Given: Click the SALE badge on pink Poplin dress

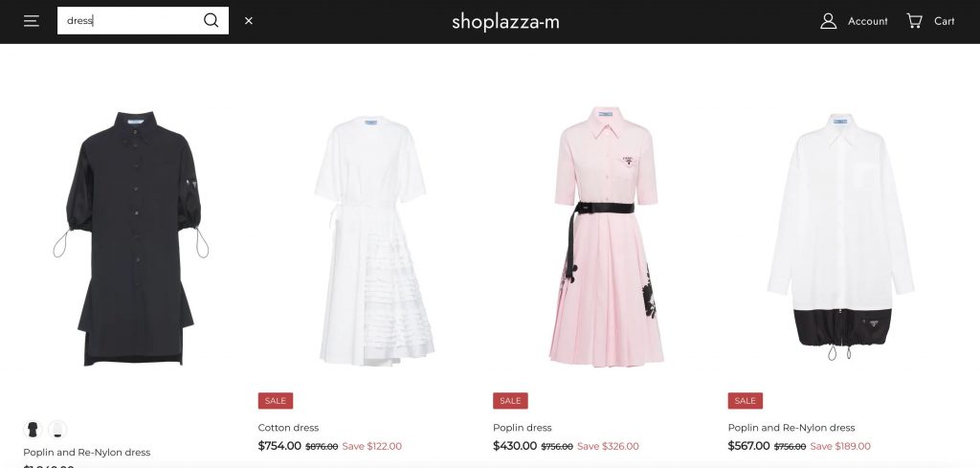Looking at the screenshot, I should [511, 400].
